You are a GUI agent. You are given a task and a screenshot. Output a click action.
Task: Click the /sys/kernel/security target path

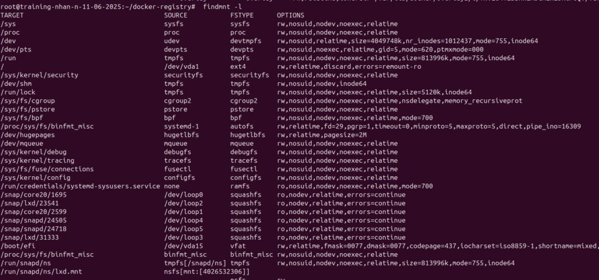click(38, 75)
